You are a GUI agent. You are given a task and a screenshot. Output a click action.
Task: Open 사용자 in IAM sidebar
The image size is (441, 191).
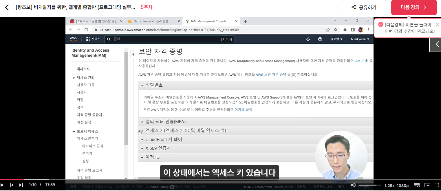coord(82,92)
